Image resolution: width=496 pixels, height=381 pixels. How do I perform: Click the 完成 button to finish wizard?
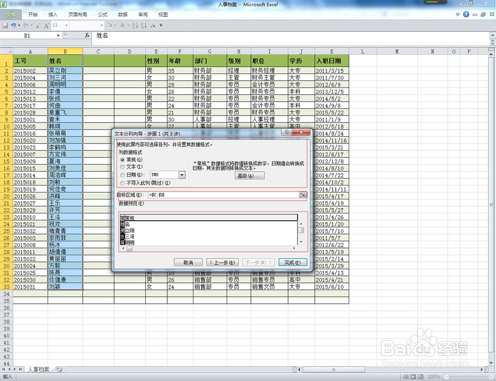pos(293,262)
